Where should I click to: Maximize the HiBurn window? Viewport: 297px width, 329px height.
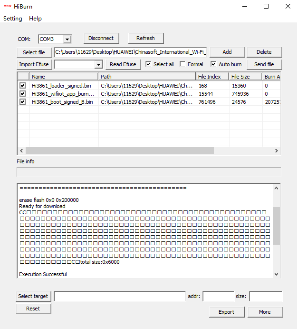coord(266,6)
